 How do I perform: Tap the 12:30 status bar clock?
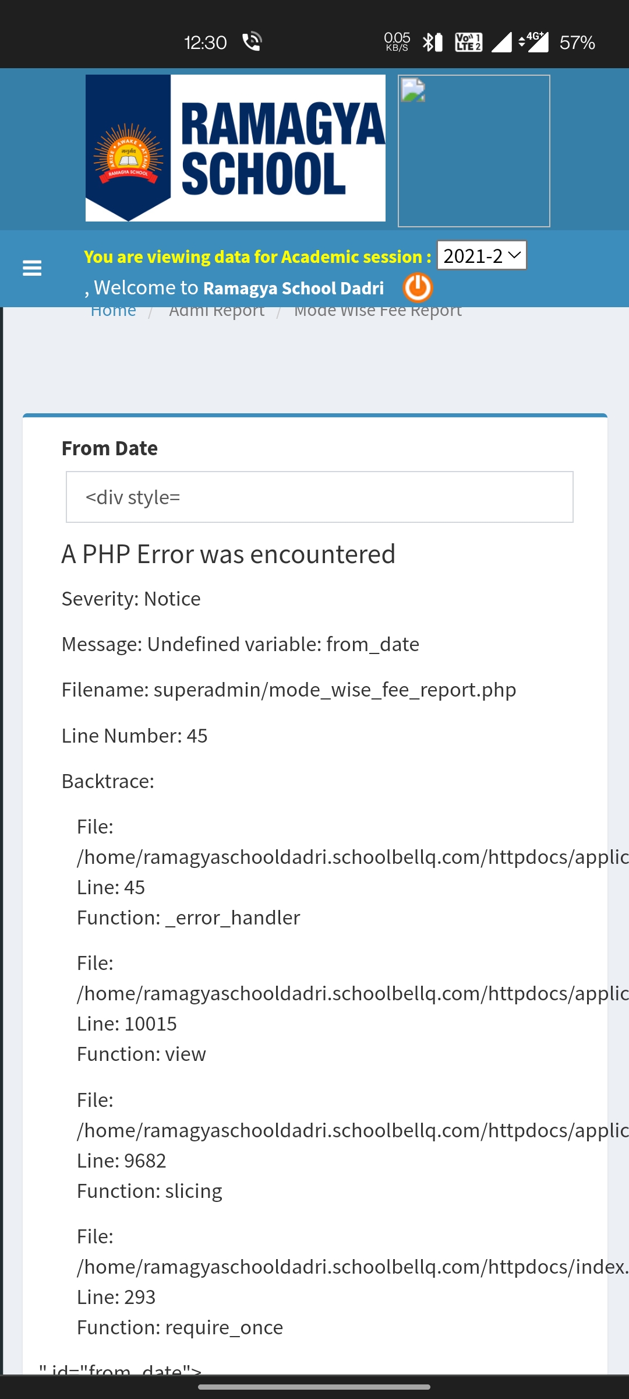click(x=205, y=43)
